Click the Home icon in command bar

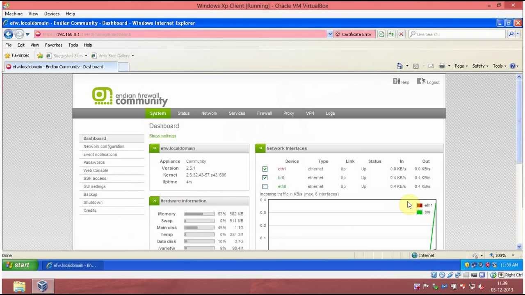point(399,66)
